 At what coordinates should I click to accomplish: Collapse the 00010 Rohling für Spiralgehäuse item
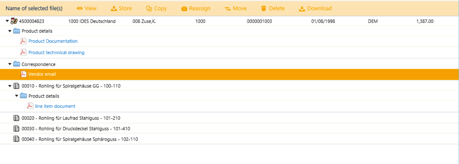(x=10, y=86)
